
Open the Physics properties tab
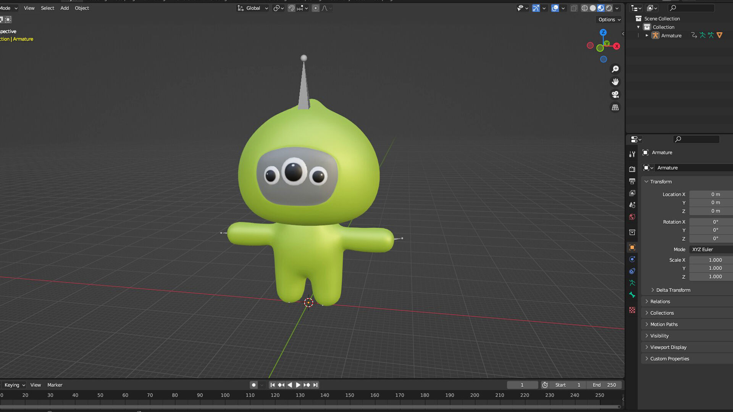[632, 259]
